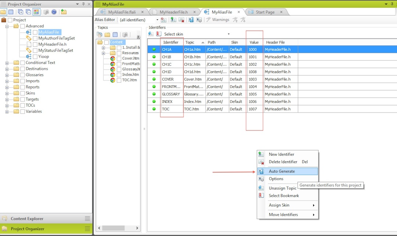The width and height of the screenshot is (397, 236).
Task: Open the (all identifiers) filter dropdown
Action: [157, 20]
